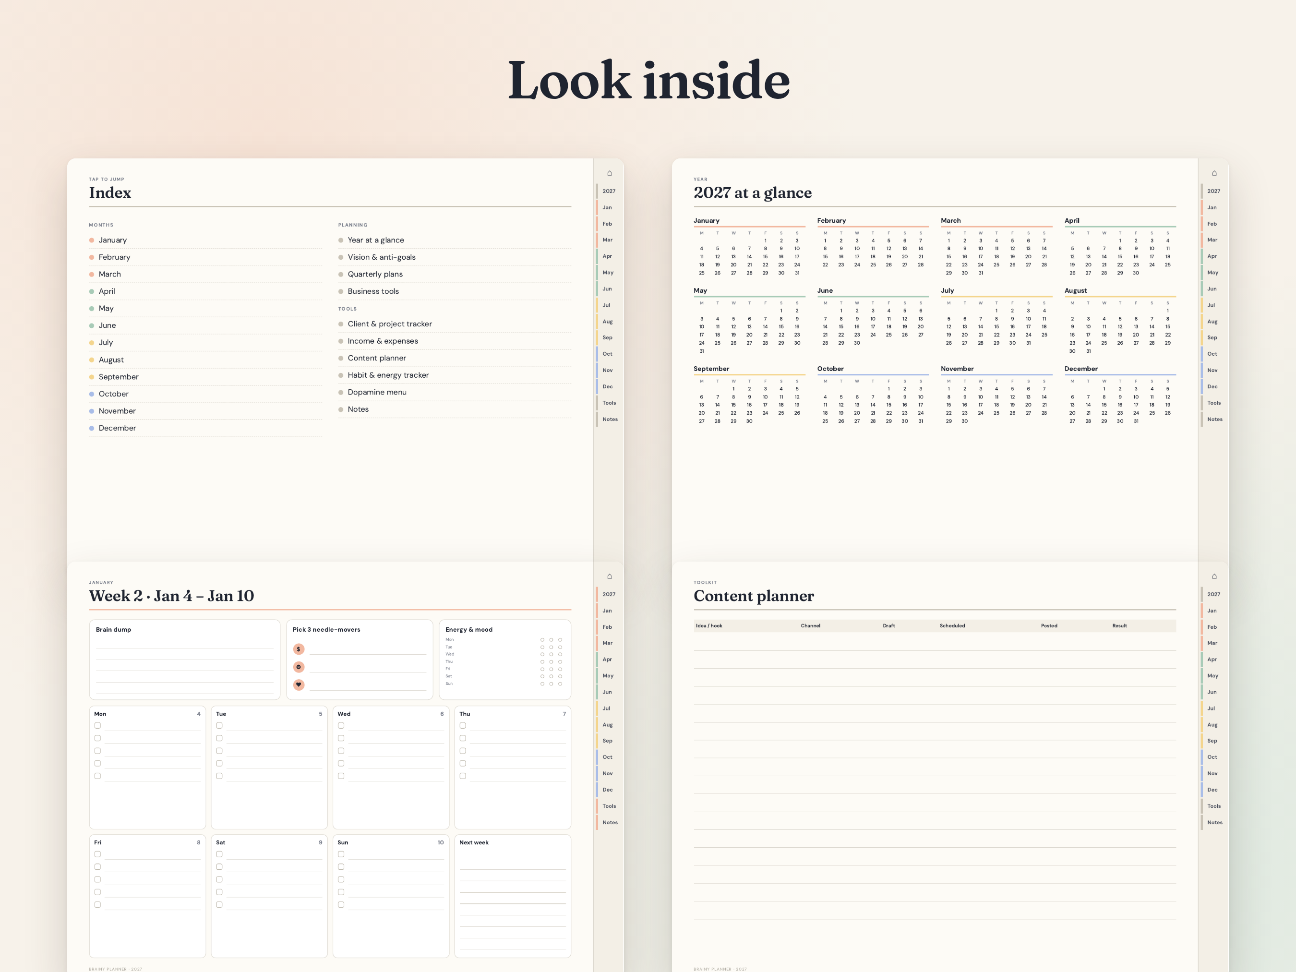
Task: Jump to January from the Index months list
Action: click(x=205, y=240)
